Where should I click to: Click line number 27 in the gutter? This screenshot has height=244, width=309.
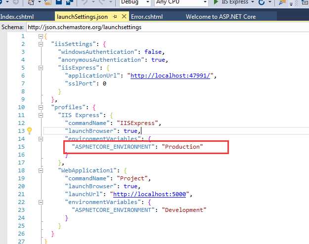click(x=21, y=242)
